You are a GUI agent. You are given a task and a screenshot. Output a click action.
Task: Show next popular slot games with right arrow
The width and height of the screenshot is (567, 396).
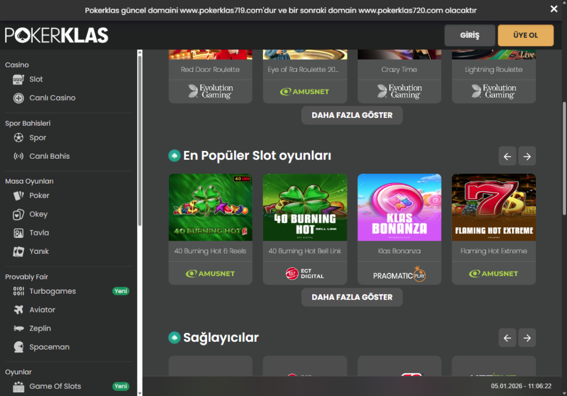pos(527,157)
